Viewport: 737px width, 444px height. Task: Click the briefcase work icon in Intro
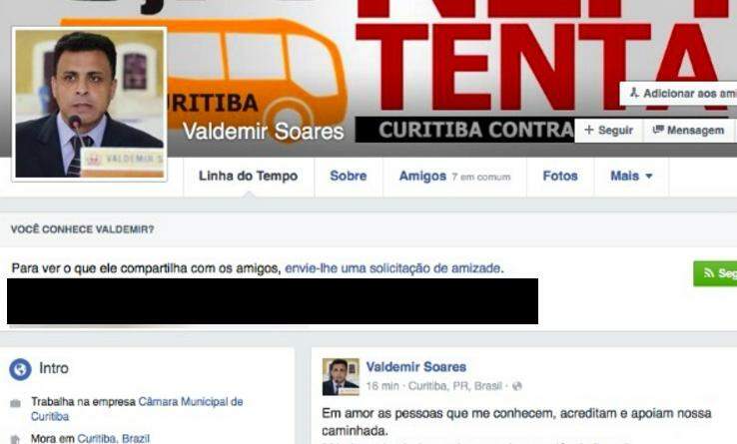tap(16, 403)
